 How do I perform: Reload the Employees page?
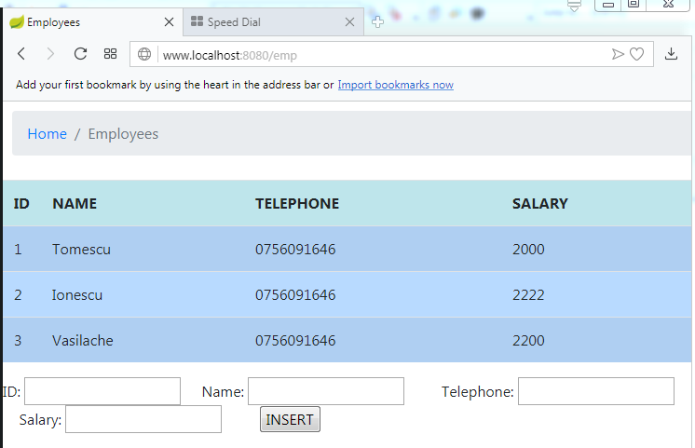[x=80, y=54]
